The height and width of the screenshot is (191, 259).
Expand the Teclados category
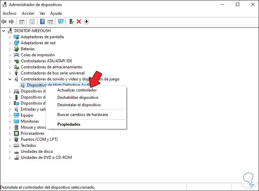[x=10, y=146]
